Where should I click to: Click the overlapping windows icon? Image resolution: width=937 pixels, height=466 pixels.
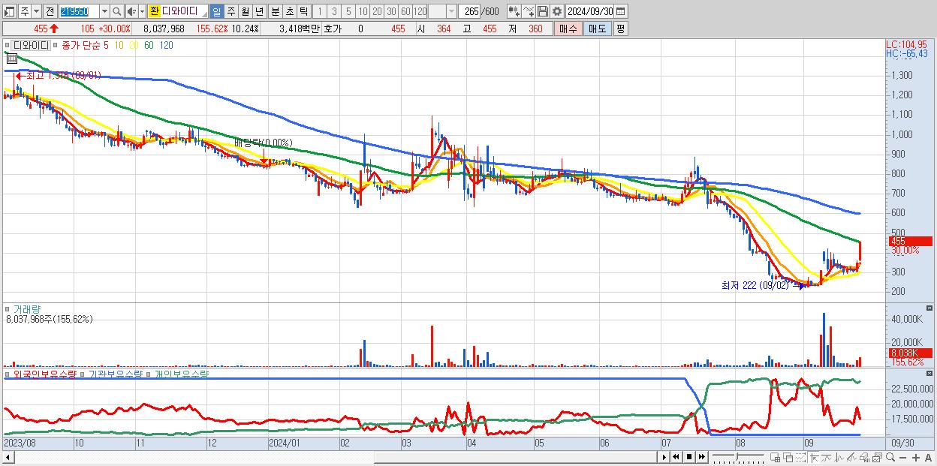[788, 457]
